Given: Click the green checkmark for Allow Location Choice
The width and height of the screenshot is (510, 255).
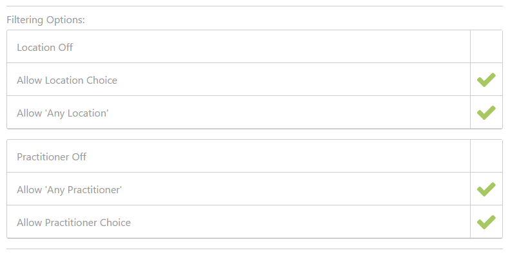Looking at the screenshot, I should pyautogui.click(x=486, y=80).
